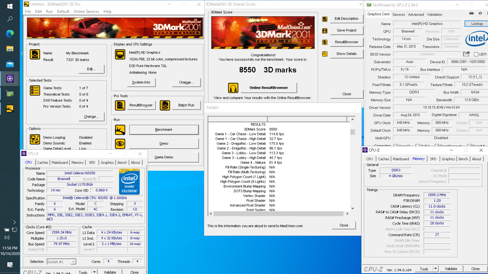The image size is (488, 274).
Task: Click the Display and CPU Settings monitor icon
Action: click(x=120, y=54)
